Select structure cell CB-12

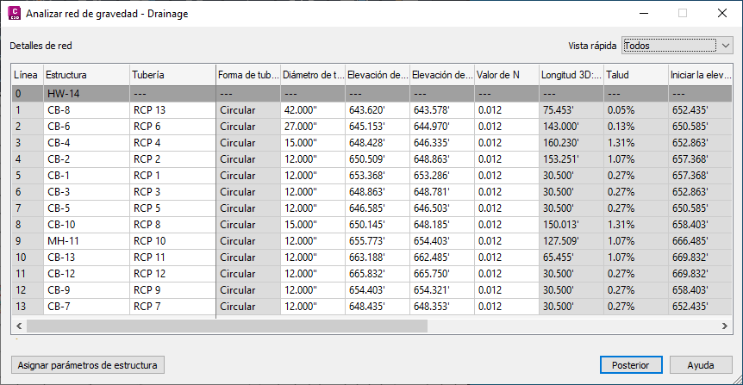pyautogui.click(x=86, y=273)
